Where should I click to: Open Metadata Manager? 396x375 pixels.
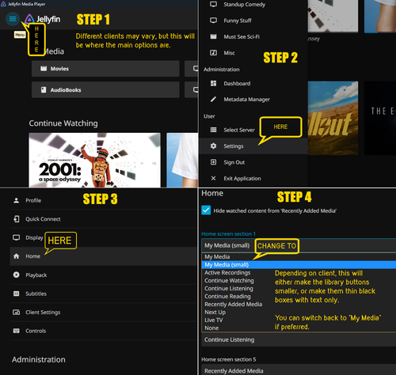[246, 100]
